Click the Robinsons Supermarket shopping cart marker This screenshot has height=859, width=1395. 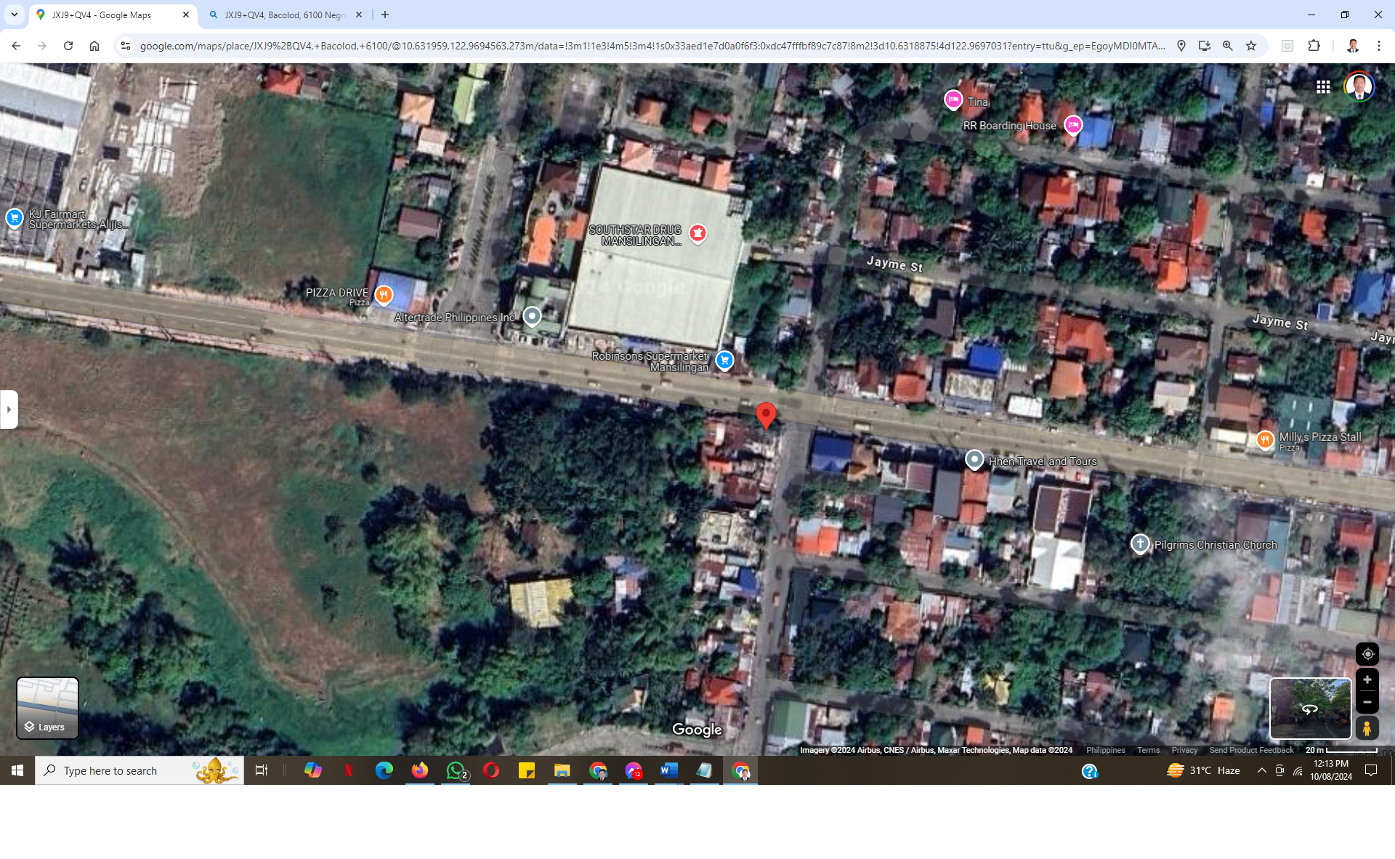coord(724,360)
